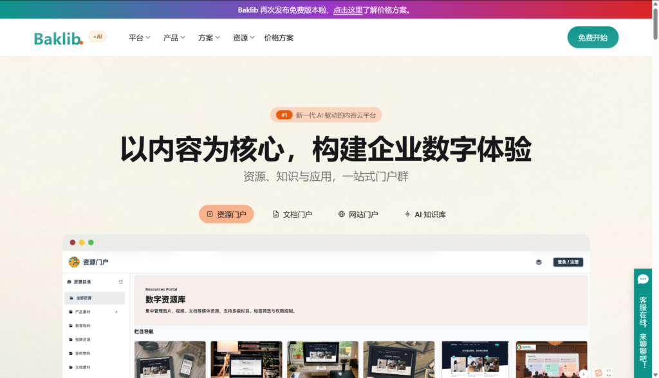The width and height of the screenshot is (659, 378).
Task: Click the Sogou input method S icon
Action: [599, 373]
